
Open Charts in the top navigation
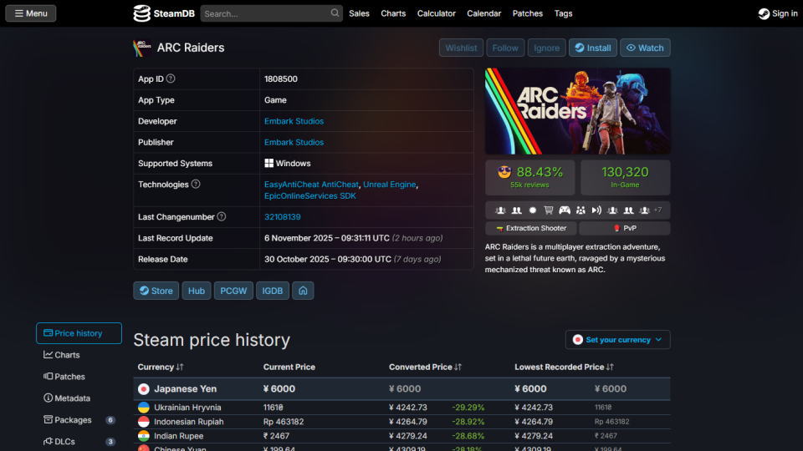pyautogui.click(x=393, y=13)
